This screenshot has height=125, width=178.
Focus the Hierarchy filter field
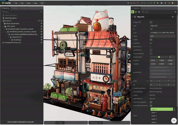pos(20,12)
